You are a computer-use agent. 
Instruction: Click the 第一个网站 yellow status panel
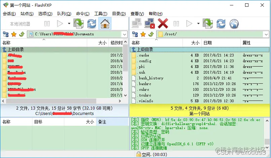200,111
